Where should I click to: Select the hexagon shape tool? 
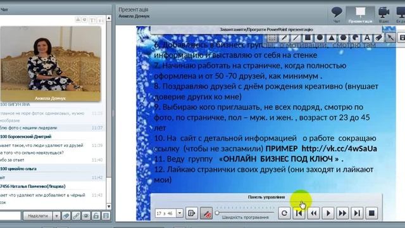pyautogui.click(x=344, y=38)
